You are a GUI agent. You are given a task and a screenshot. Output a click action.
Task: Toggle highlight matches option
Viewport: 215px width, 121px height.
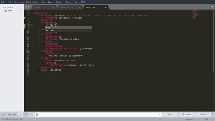click(32, 114)
